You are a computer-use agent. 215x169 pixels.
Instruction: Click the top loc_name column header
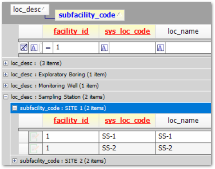point(183,31)
